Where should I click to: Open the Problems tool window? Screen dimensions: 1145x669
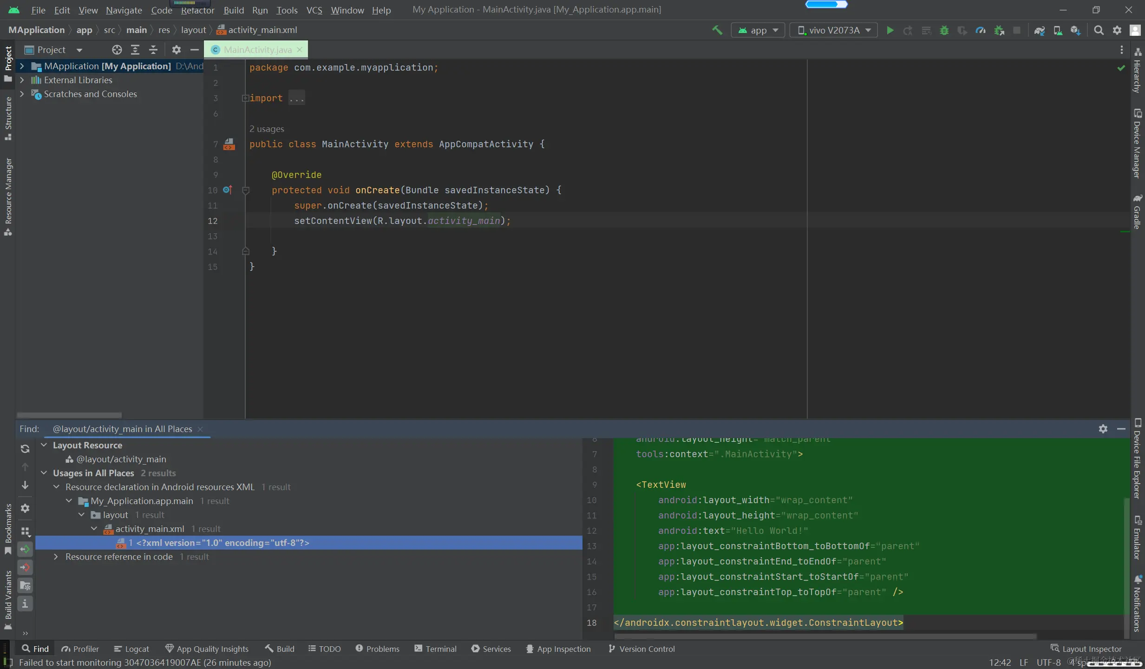pos(378,649)
